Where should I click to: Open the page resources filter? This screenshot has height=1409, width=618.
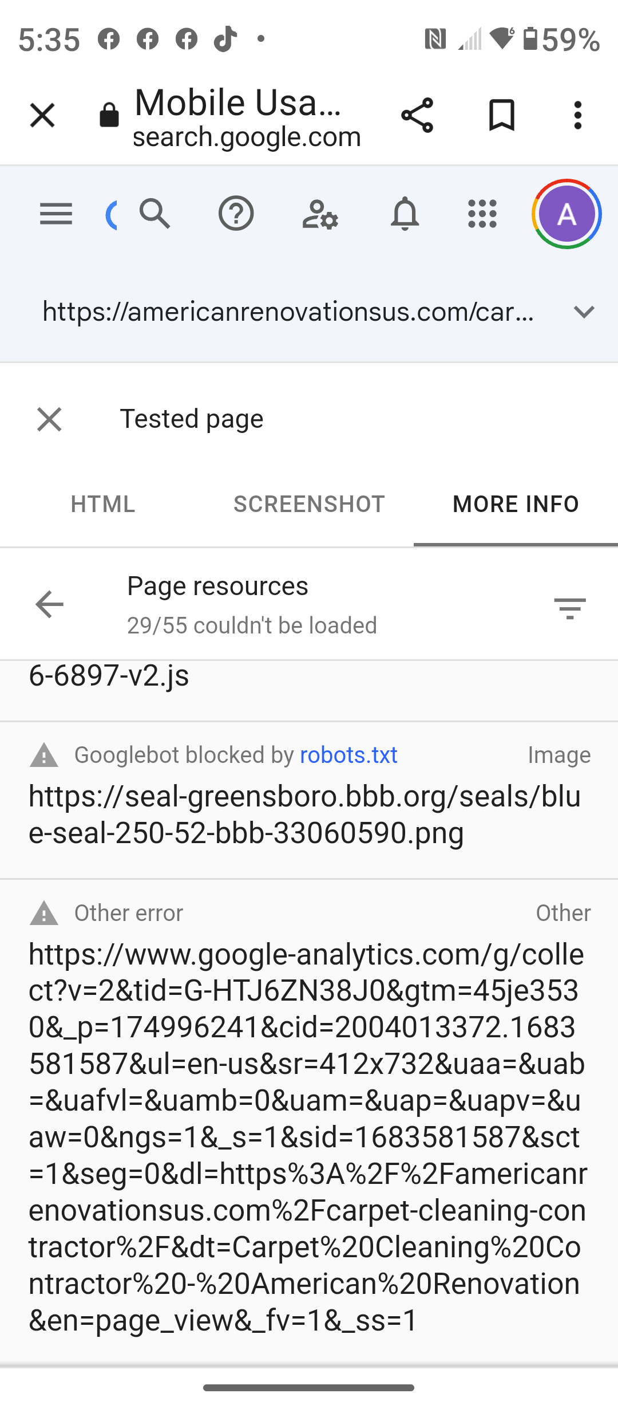[x=570, y=608]
